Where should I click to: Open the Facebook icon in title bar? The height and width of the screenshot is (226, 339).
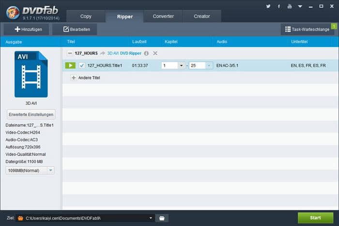click(279, 6)
